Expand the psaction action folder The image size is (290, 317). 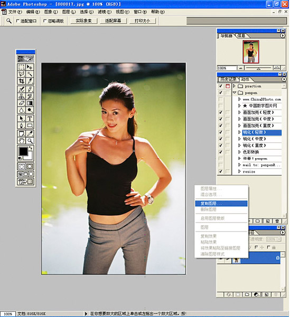point(235,86)
